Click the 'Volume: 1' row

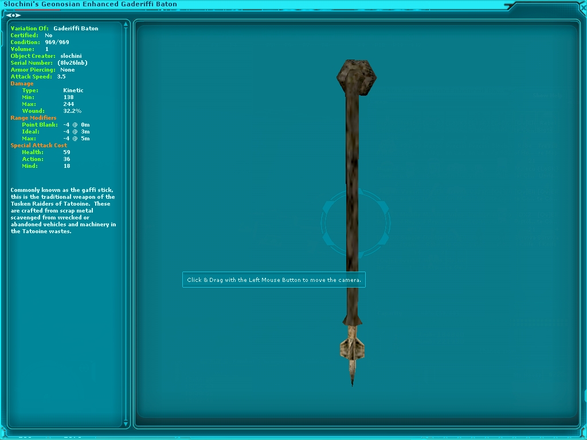coord(30,49)
